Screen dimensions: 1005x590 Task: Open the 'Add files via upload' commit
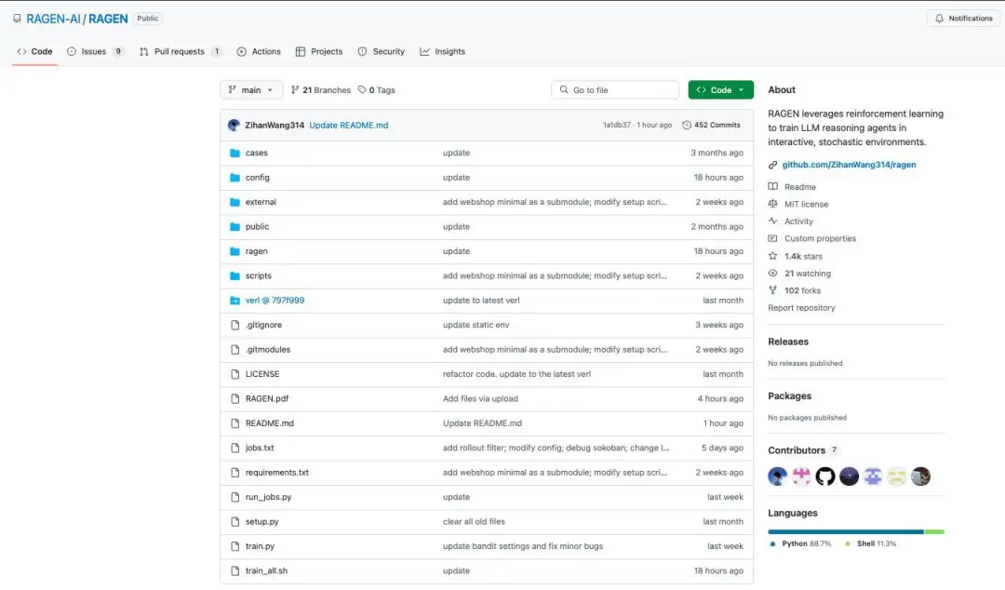480,398
